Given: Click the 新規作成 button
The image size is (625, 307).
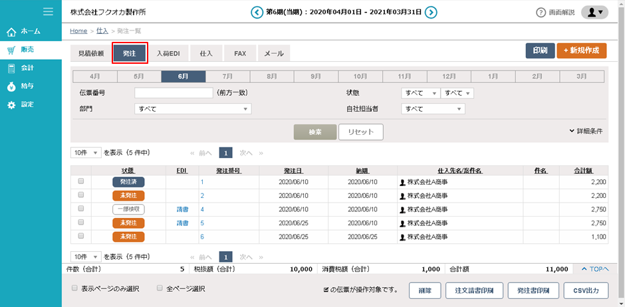Looking at the screenshot, I should (581, 51).
